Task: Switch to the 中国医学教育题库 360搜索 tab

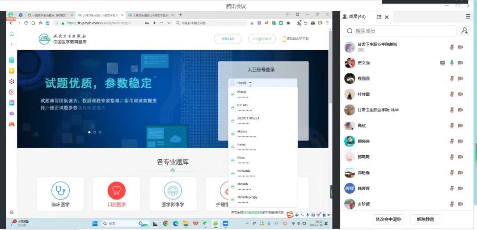Action: (49, 15)
